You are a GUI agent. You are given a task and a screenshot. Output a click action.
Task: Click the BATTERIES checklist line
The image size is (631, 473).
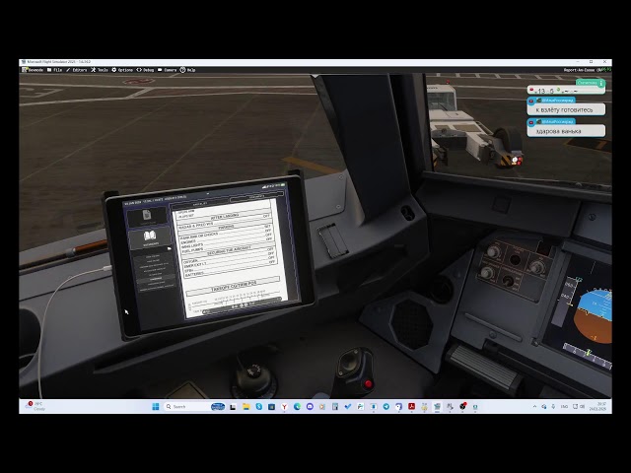tap(230, 268)
